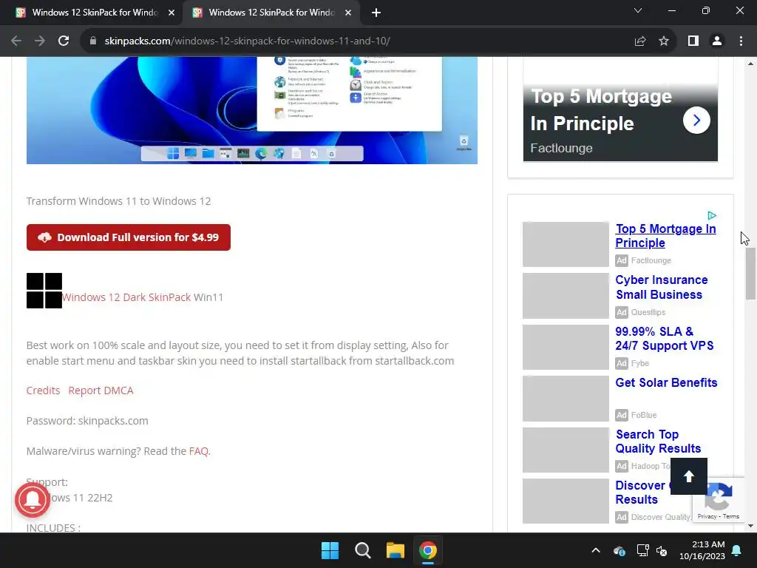Share this page icon in address bar

(639, 41)
